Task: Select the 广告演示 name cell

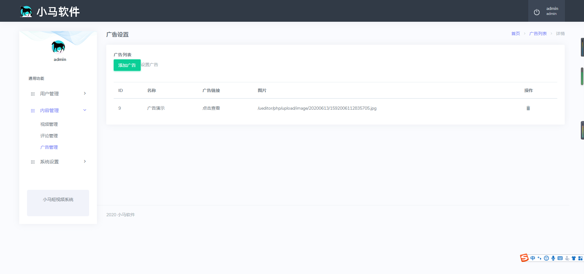Action: pos(156,108)
